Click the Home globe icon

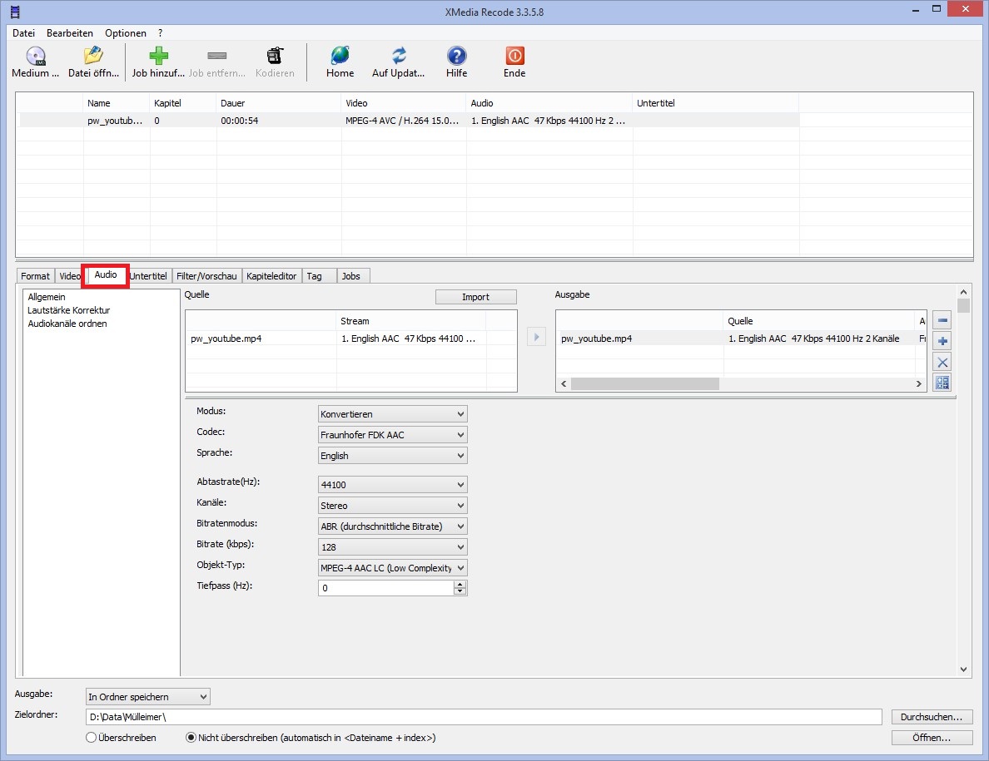(340, 57)
